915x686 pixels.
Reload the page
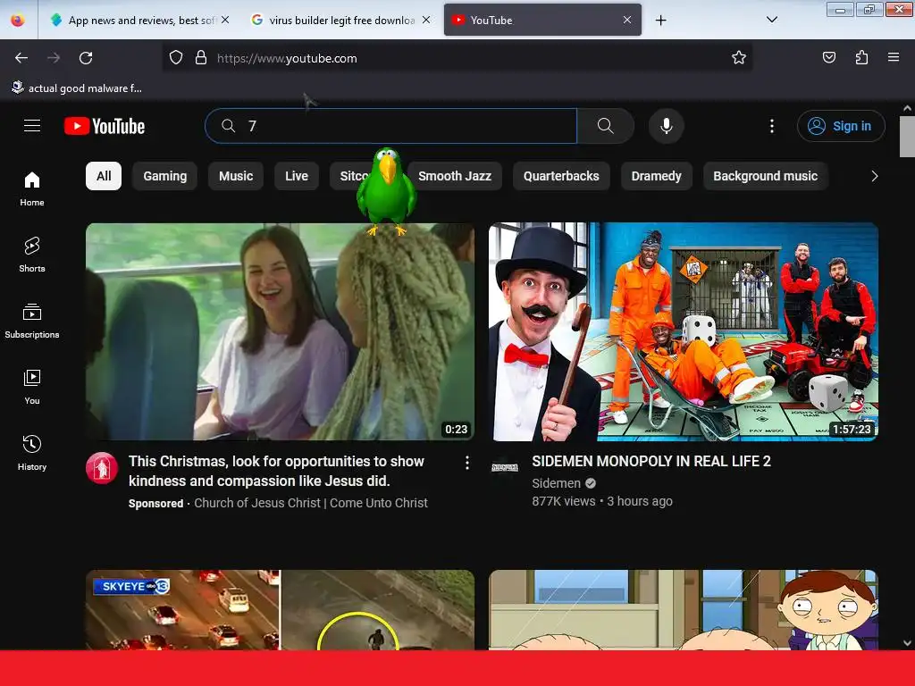pos(86,58)
